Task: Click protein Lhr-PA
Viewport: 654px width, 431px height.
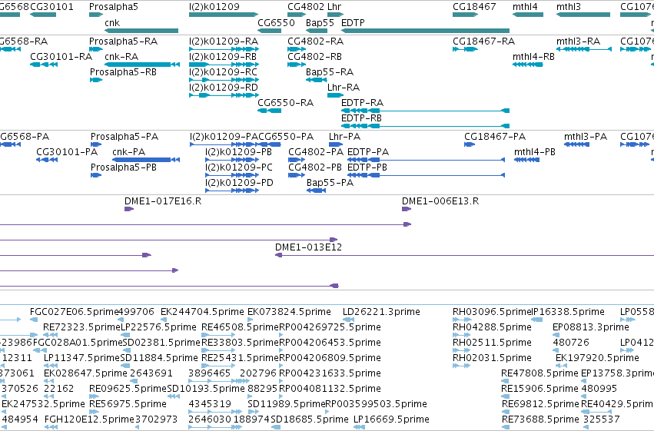Action: click(344, 137)
